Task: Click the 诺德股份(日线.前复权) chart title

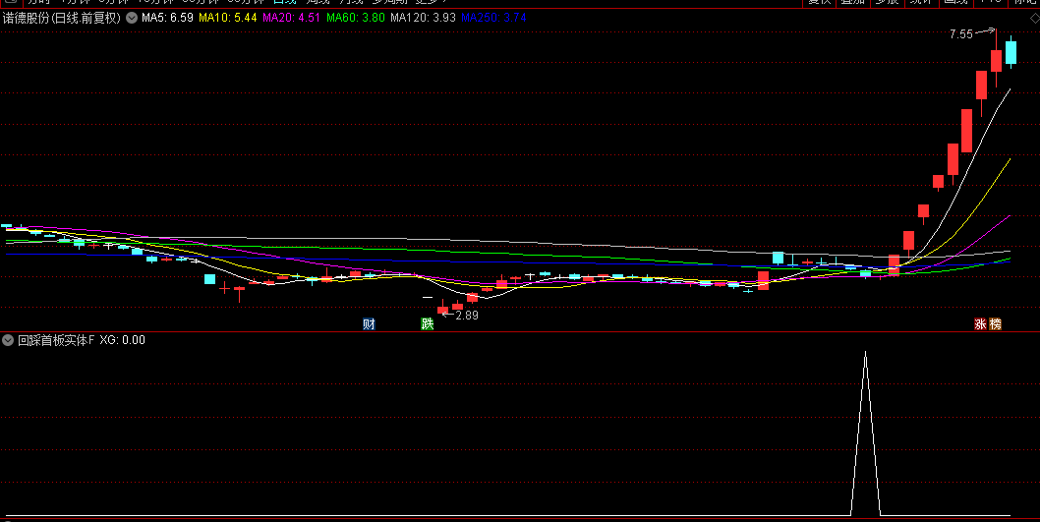Action: 62,18
